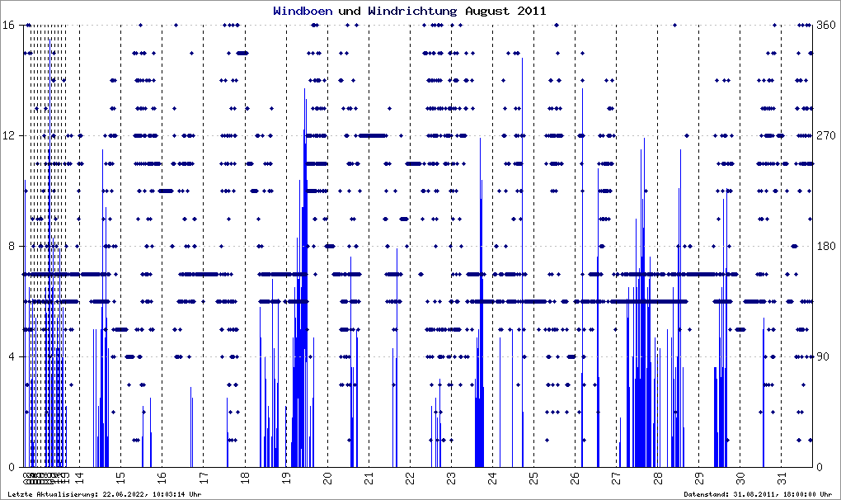Click day 22 axis label
841x500 pixels.
(x=411, y=478)
